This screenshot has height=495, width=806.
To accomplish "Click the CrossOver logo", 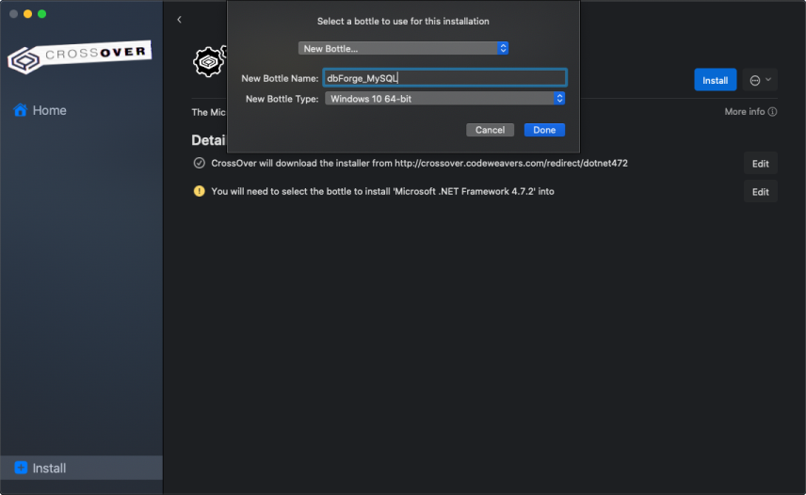I will coord(79,56).
